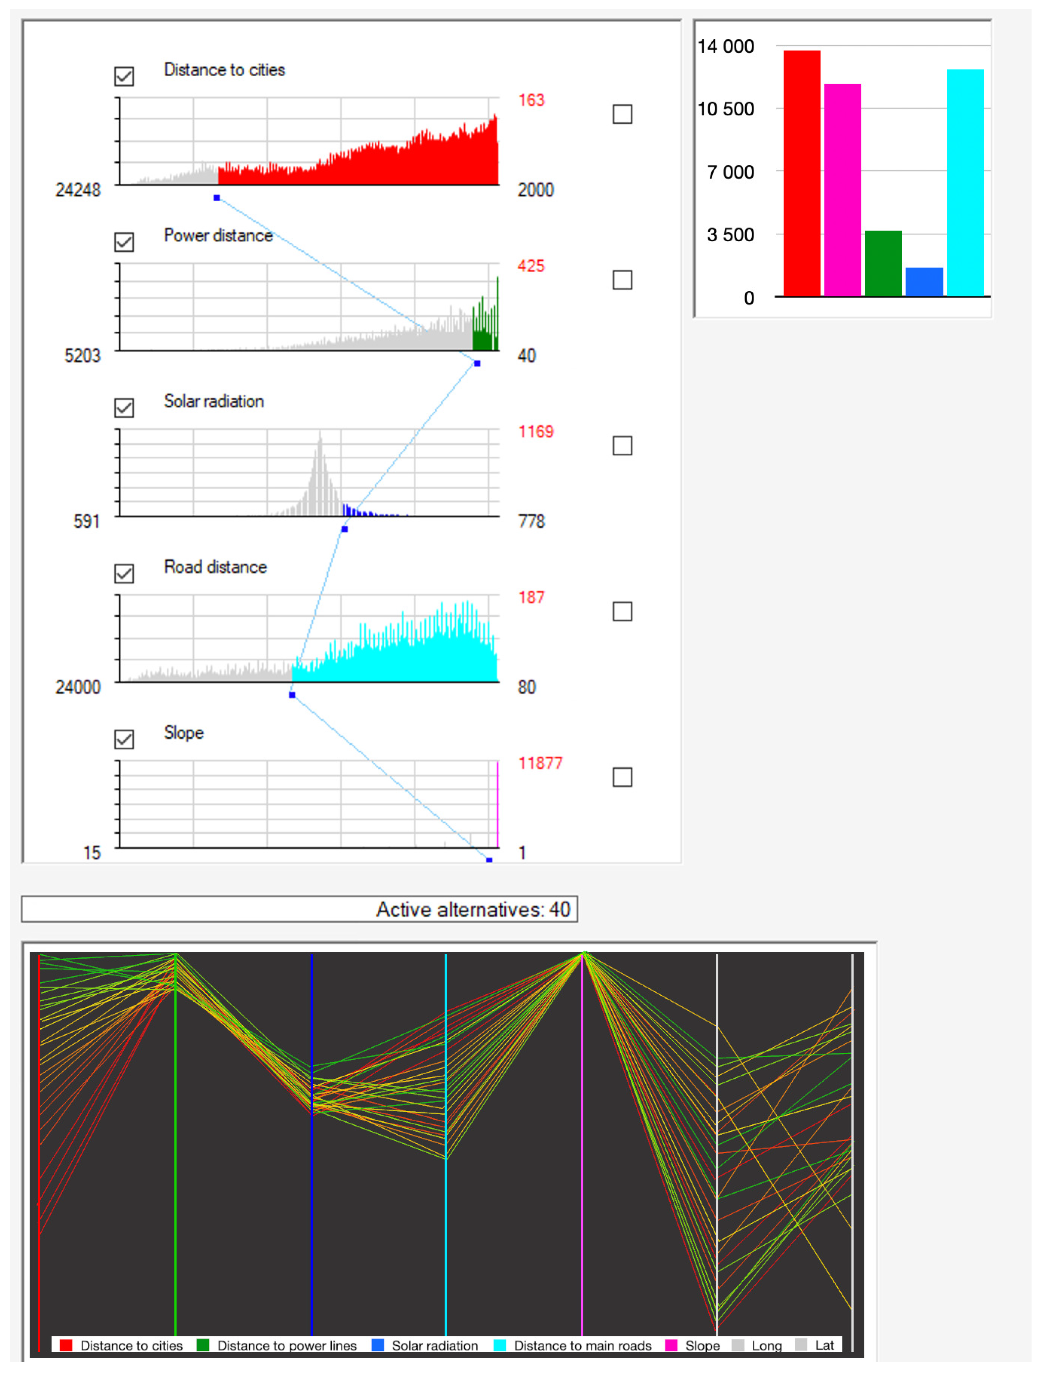
Task: Check empty box right of Road distance
Action: tap(623, 611)
